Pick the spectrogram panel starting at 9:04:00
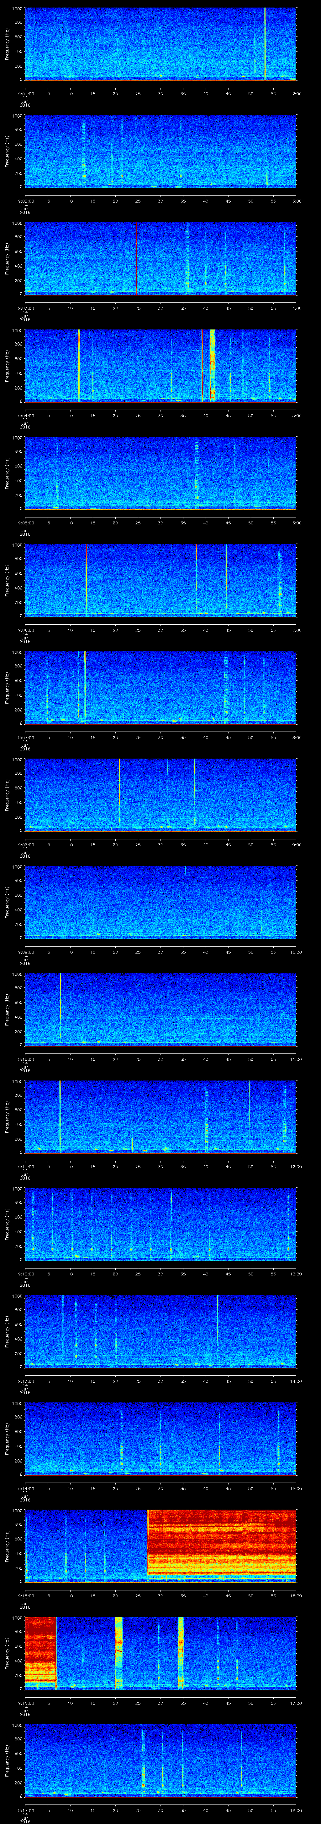 click(160, 365)
